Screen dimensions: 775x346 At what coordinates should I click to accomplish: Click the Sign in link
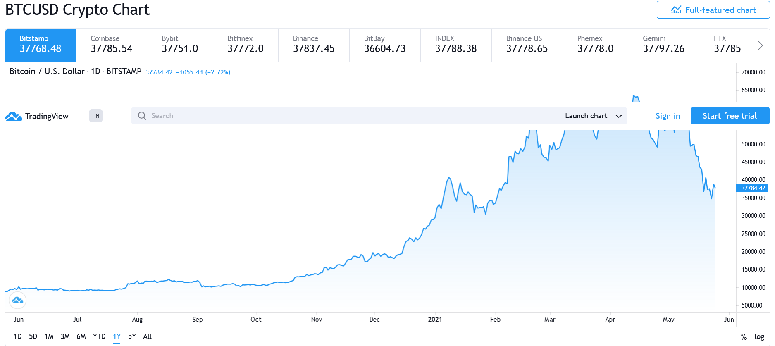[x=668, y=116]
